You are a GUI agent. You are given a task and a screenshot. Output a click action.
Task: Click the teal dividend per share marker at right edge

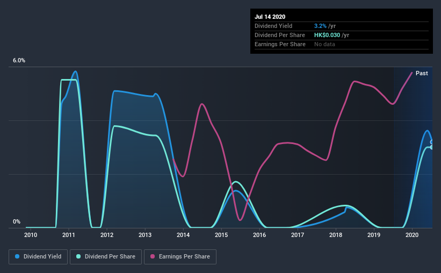[x=432, y=147]
